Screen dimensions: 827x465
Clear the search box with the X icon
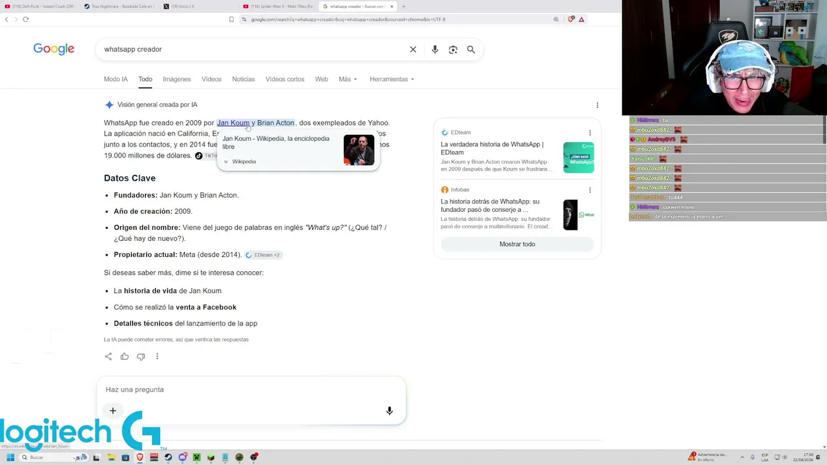coord(413,49)
